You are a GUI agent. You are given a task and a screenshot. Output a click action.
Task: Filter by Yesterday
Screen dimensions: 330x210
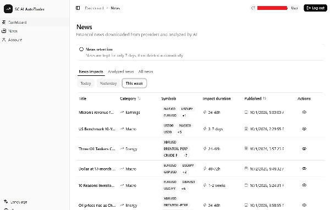(x=108, y=84)
